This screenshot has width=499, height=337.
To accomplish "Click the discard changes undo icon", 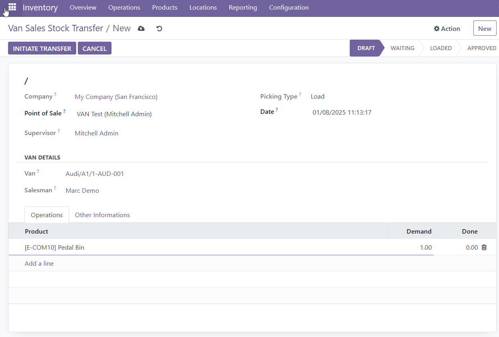I will point(159,28).
